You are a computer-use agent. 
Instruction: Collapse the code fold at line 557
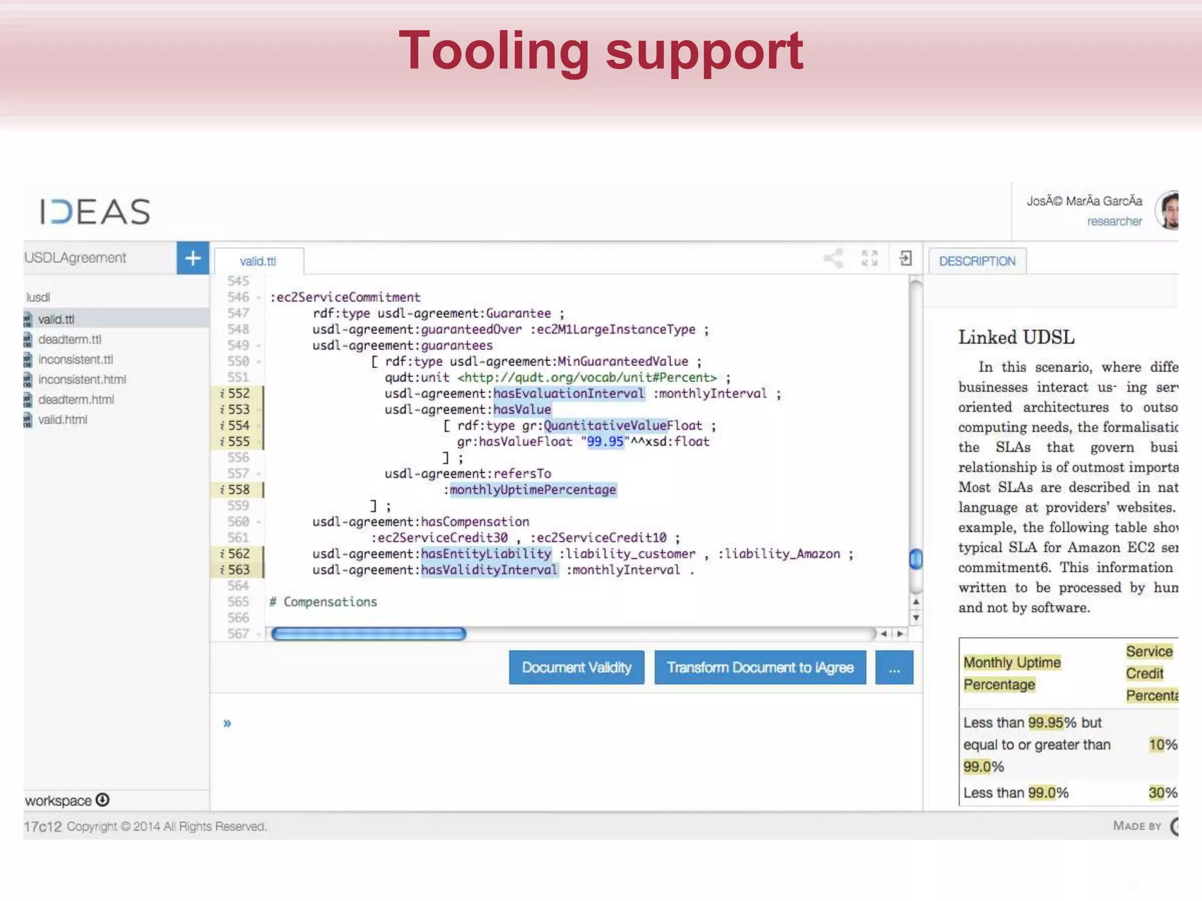(258, 473)
